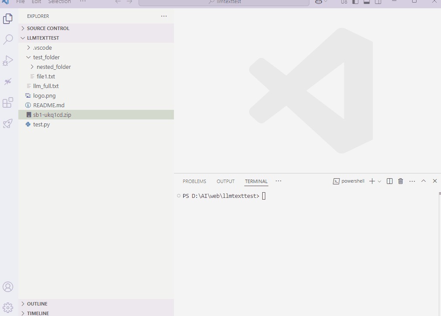The height and width of the screenshot is (316, 441).
Task: Open llm_full.txt file
Action: point(96,86)
